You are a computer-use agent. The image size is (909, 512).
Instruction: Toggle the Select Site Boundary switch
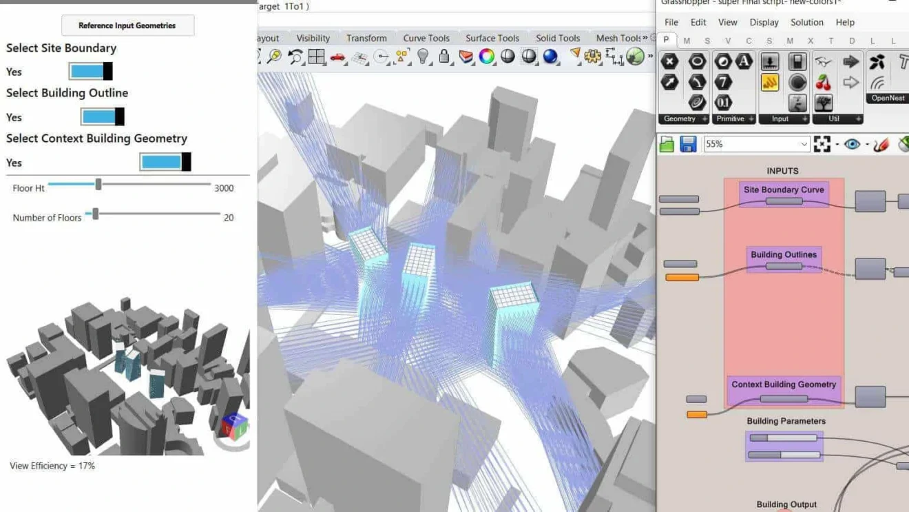coord(90,71)
